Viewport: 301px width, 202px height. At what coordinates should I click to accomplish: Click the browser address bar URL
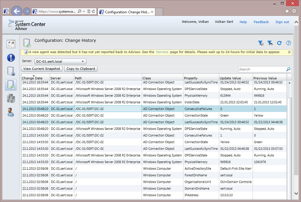pos(57,12)
